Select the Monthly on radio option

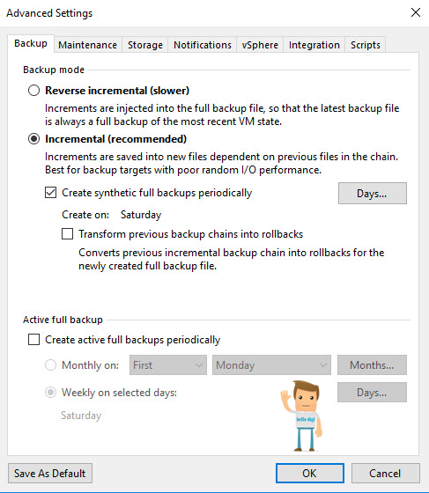click(50, 365)
